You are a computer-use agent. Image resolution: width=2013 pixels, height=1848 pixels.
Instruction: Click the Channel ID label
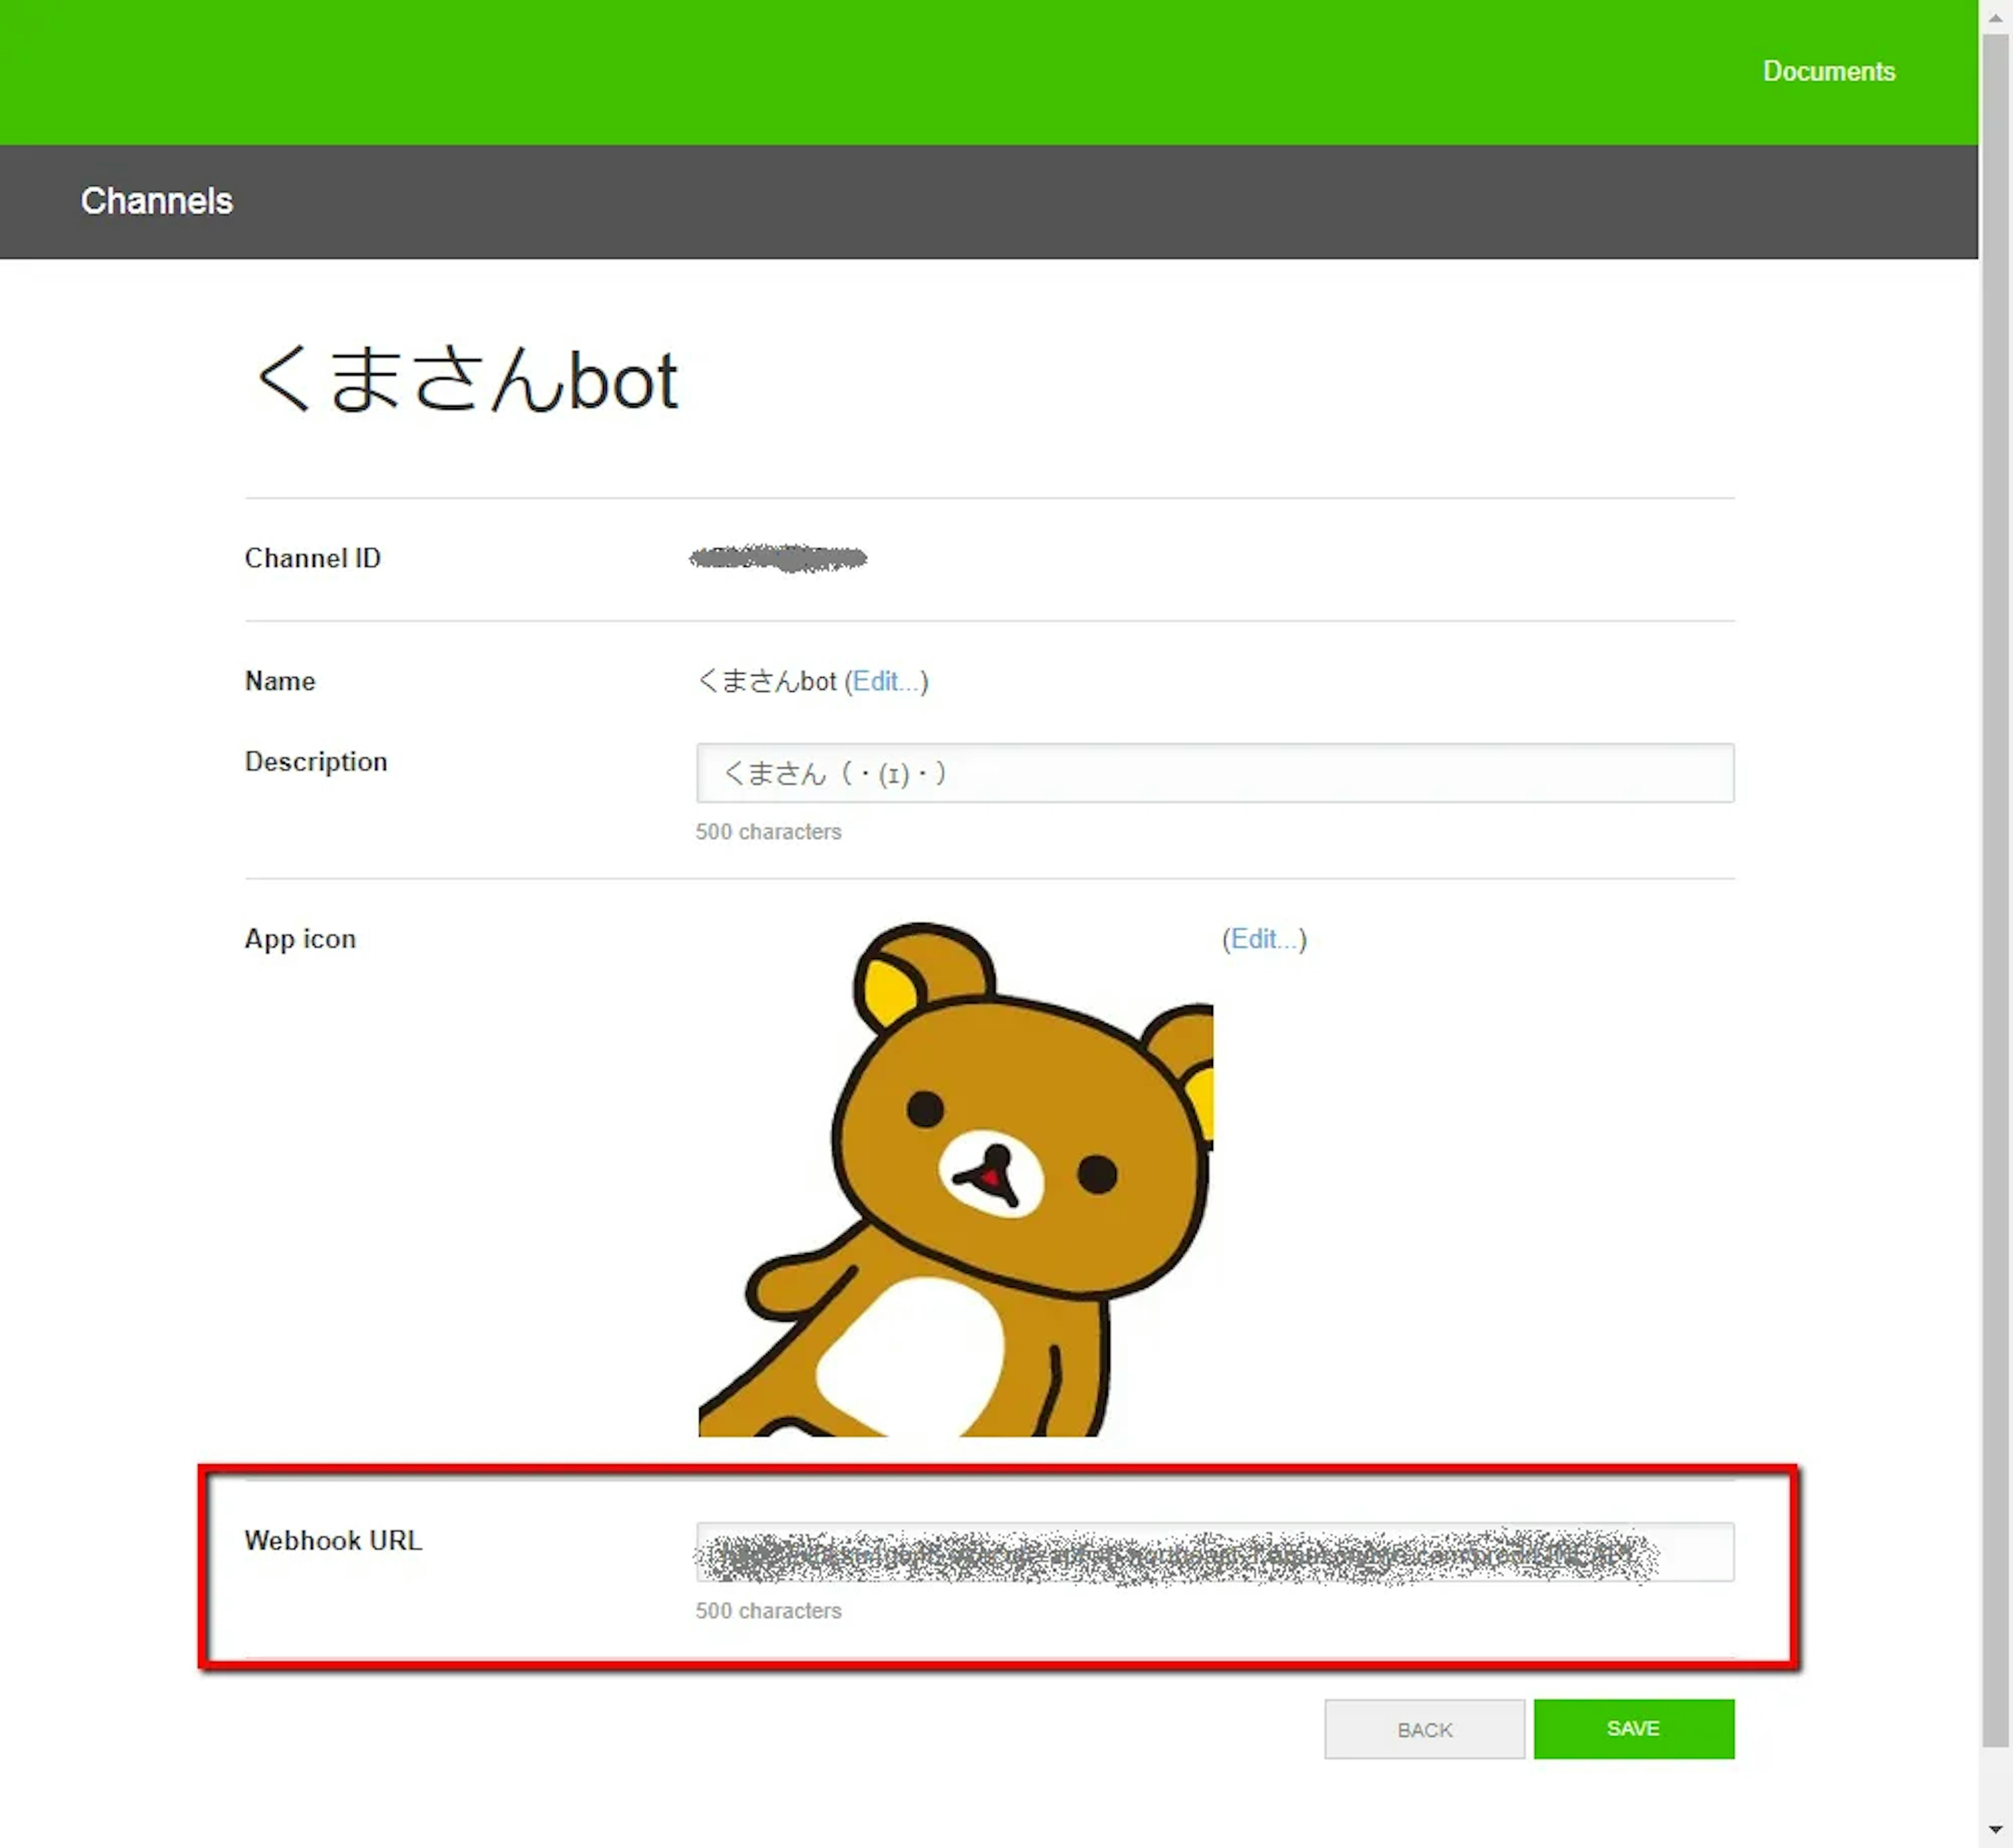pos(312,558)
